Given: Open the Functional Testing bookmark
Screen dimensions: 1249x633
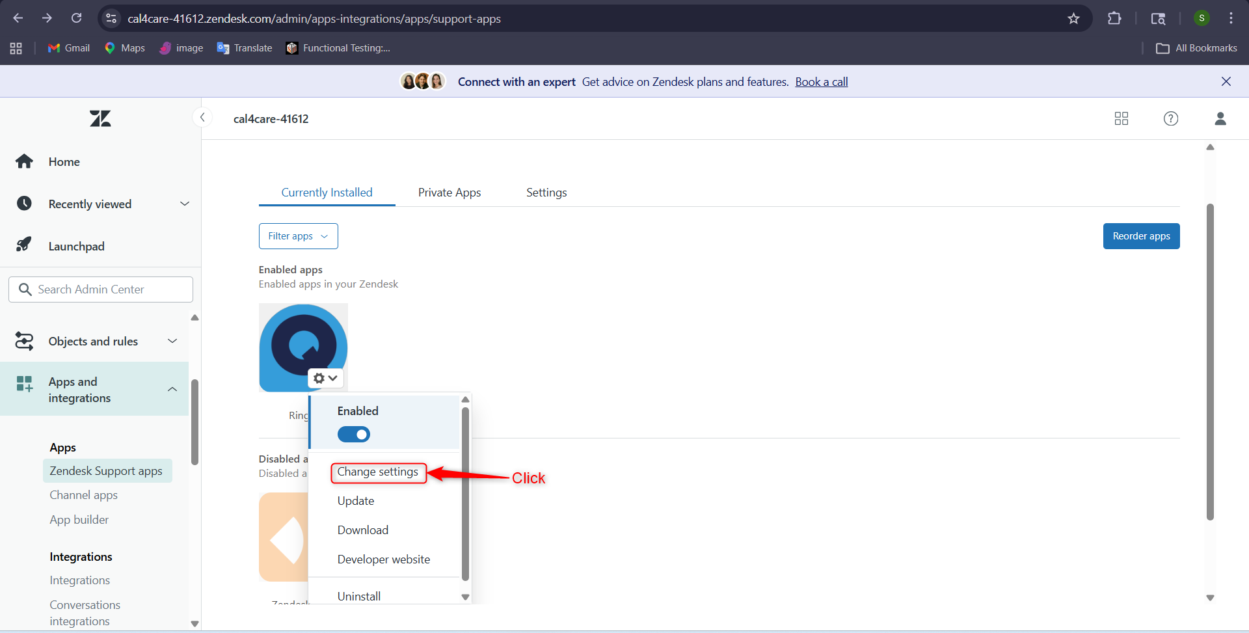Looking at the screenshot, I should [x=338, y=48].
